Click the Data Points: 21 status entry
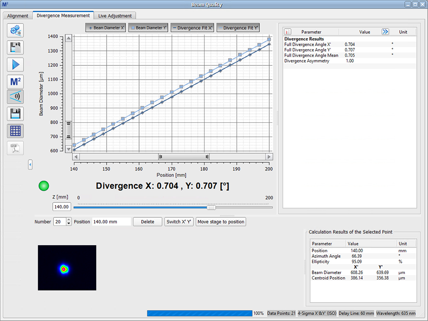Viewport: 428px width, 321px height. (x=281, y=313)
